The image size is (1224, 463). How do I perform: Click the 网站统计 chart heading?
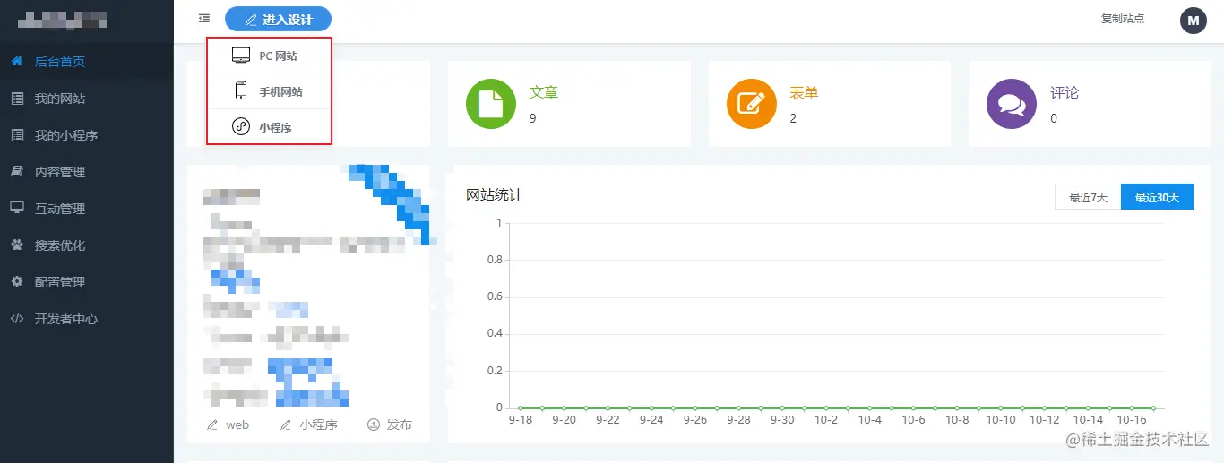(x=495, y=195)
